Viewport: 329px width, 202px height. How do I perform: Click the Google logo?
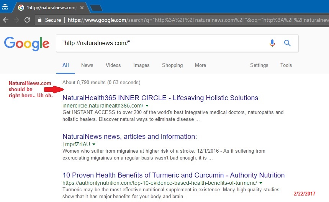[27, 44]
